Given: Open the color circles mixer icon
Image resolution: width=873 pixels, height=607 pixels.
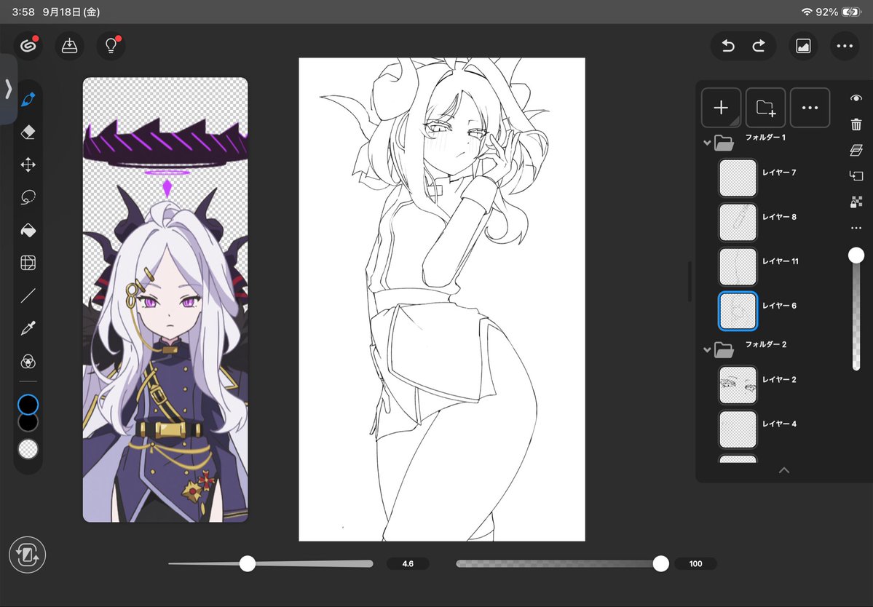Looking at the screenshot, I should [x=28, y=362].
